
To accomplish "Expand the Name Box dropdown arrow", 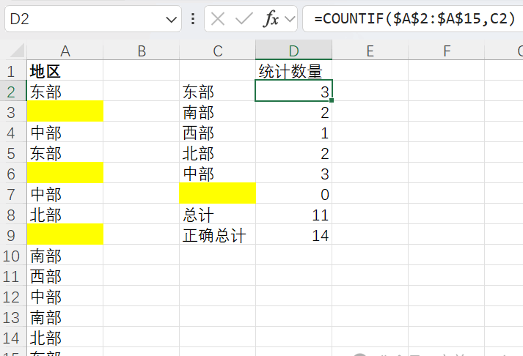I will click(x=172, y=20).
